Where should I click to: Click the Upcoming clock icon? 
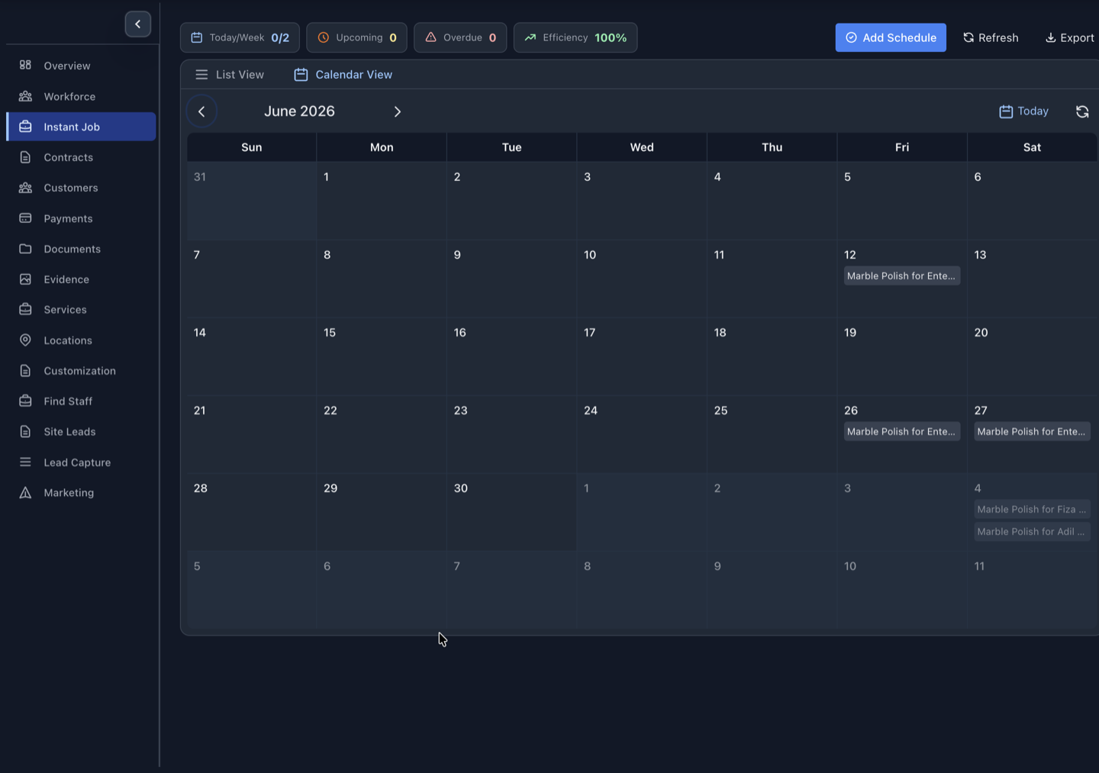[x=324, y=37]
